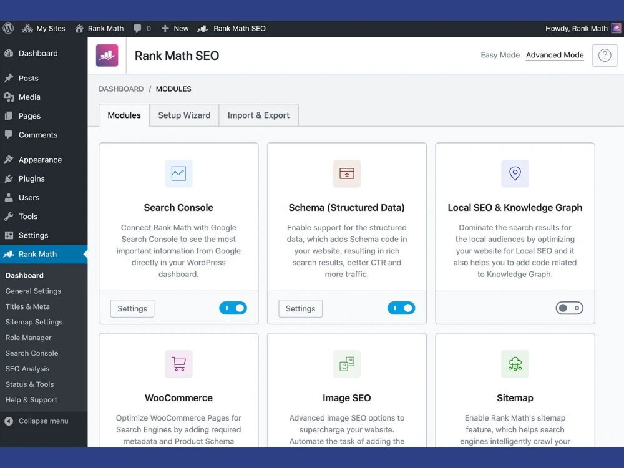Screen dimensions: 624x468
Task: Open Users in the sidebar
Action: 44,197
